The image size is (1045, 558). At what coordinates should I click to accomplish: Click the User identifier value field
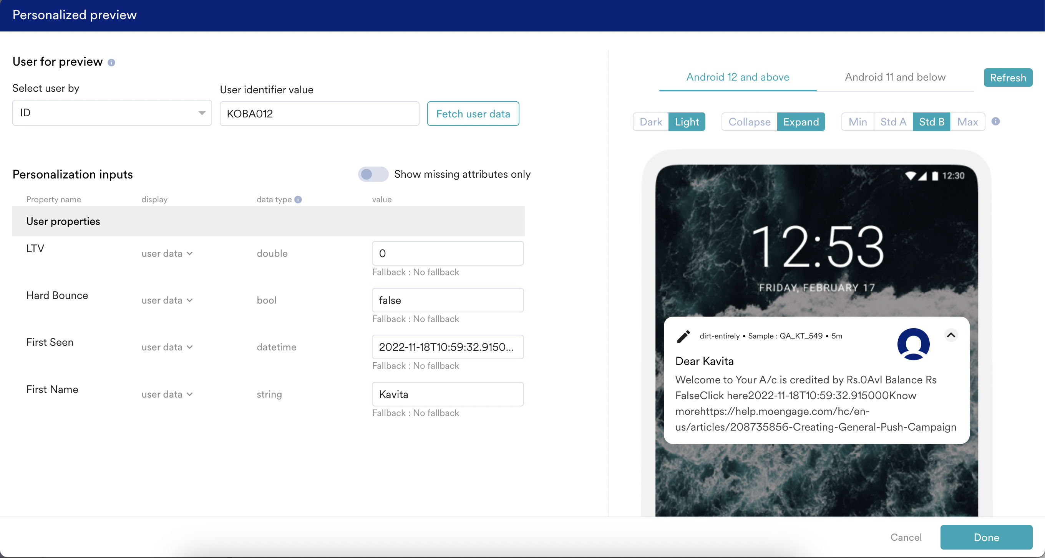coord(319,114)
